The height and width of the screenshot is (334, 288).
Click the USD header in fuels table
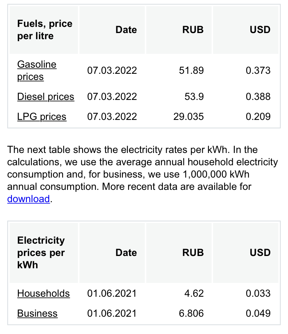260,30
